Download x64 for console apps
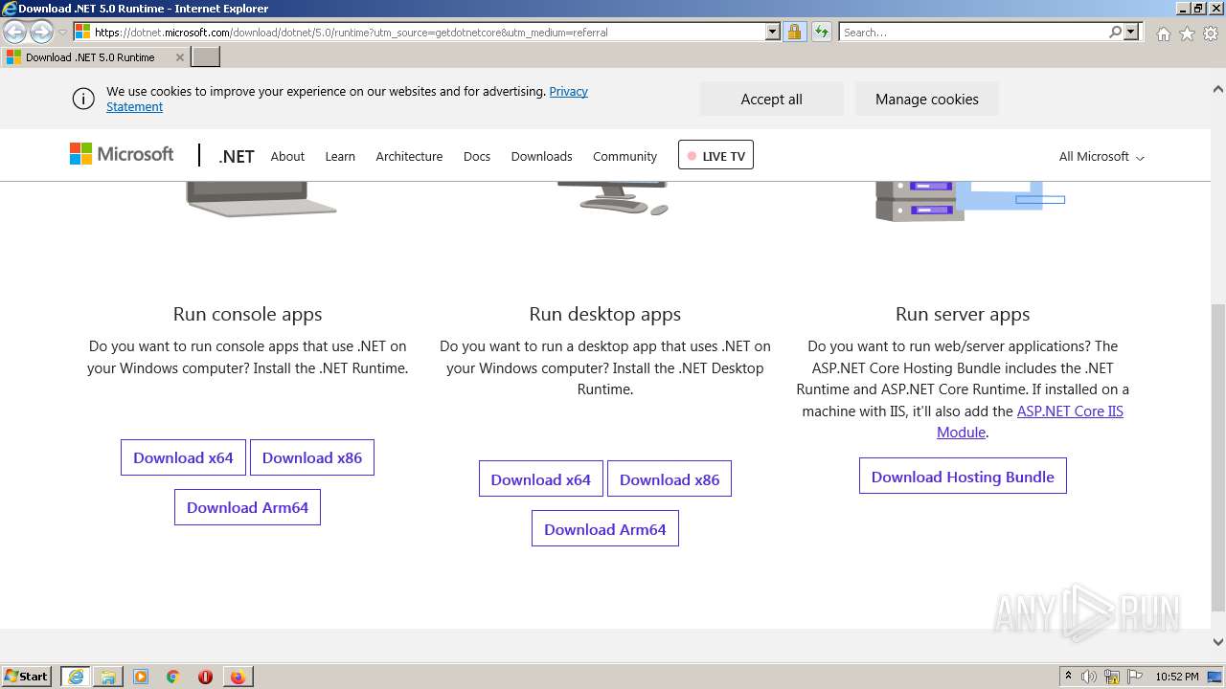 click(x=183, y=457)
